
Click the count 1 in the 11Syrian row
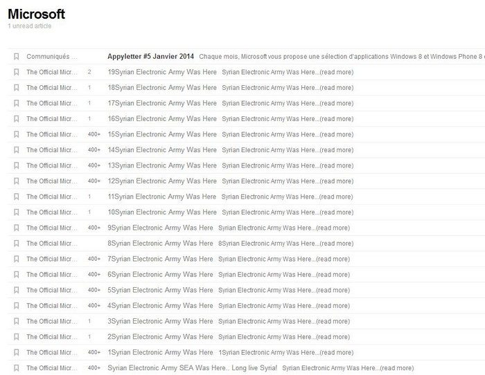coord(89,196)
